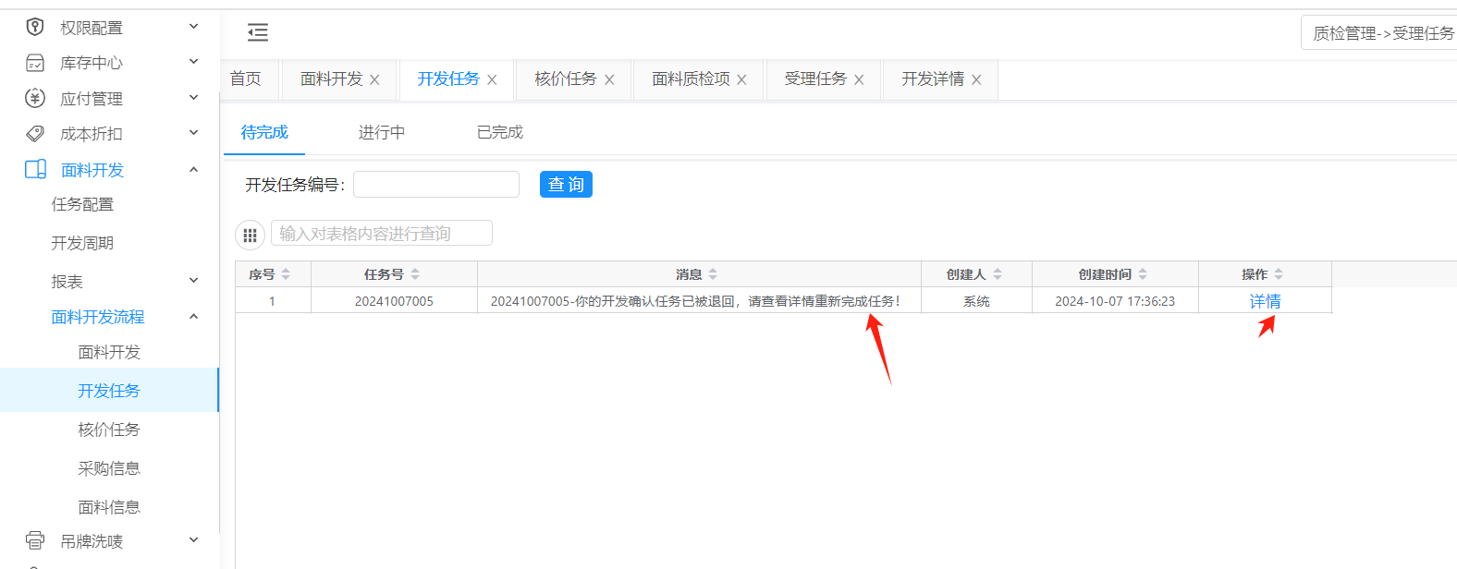Close the 开发详情 tab
Screen dimensions: 1457x569
(976, 80)
